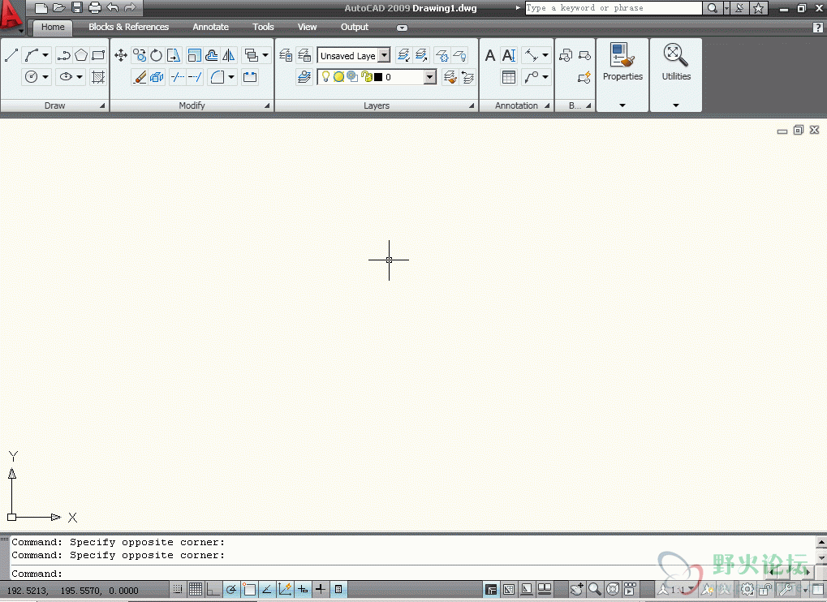Screen dimensions: 827x602
Task: Click the Save button in quick access
Action: coord(77,8)
